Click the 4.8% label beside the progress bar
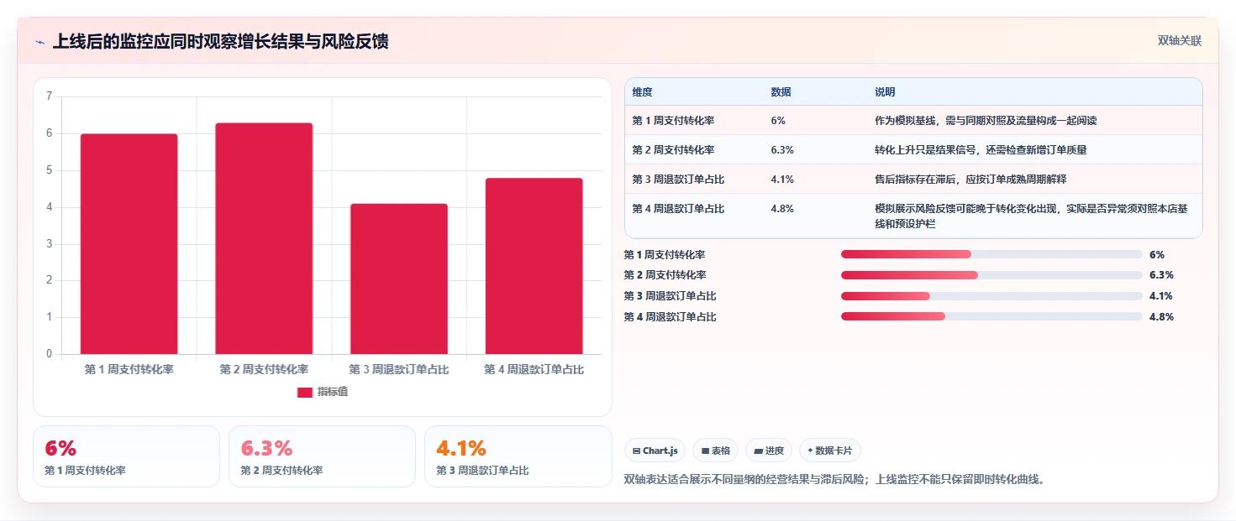Image resolution: width=1236 pixels, height=521 pixels. pos(1161,317)
